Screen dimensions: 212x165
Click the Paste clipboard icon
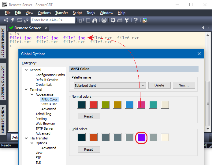[88, 20]
